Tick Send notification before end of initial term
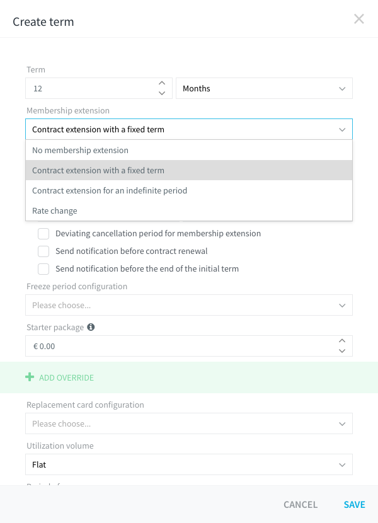Screen dimensions: 378x523 [x=43, y=269]
